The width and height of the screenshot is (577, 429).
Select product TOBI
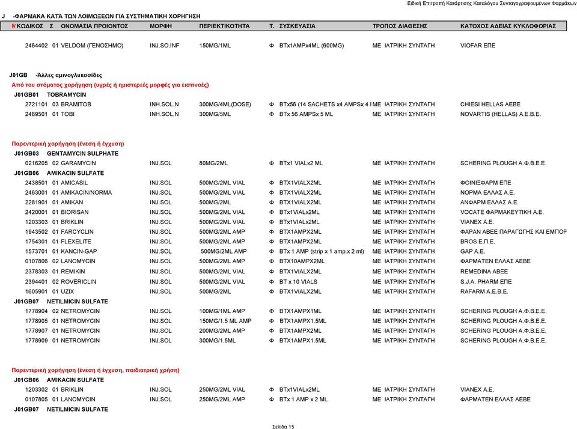67,114
